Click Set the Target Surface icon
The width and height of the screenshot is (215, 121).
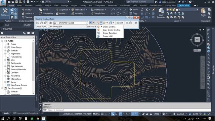point(42,23)
